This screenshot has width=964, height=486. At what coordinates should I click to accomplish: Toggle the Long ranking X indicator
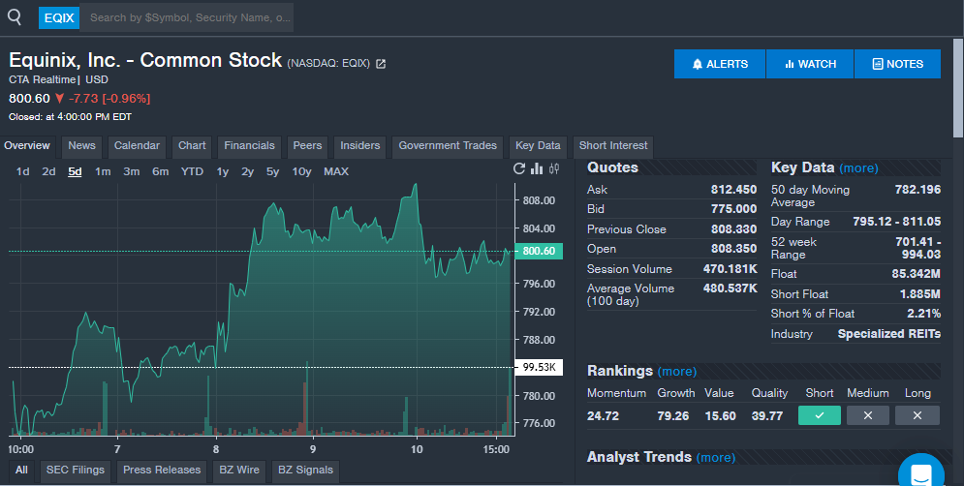pos(917,415)
